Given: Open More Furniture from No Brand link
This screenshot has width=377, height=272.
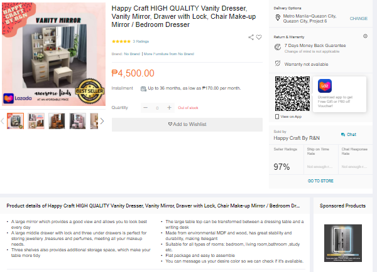Looking at the screenshot, I should (169, 54).
